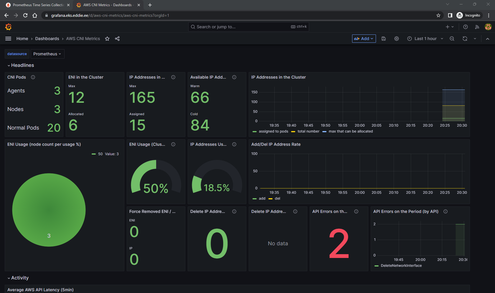
Task: Toggle 'add' legend series
Action: 262,198
